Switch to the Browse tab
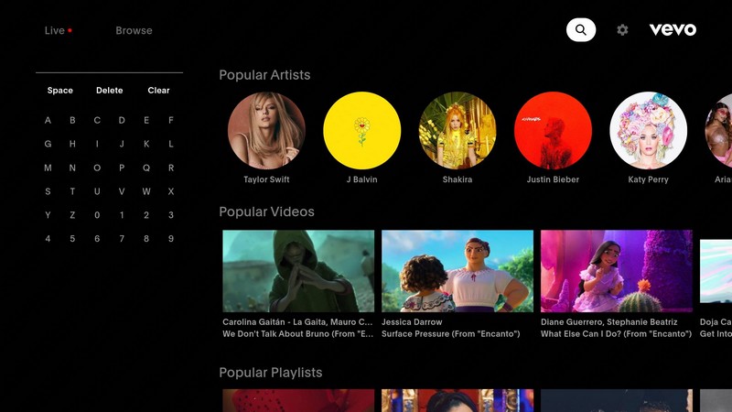This screenshot has height=412, width=732. coord(134,30)
